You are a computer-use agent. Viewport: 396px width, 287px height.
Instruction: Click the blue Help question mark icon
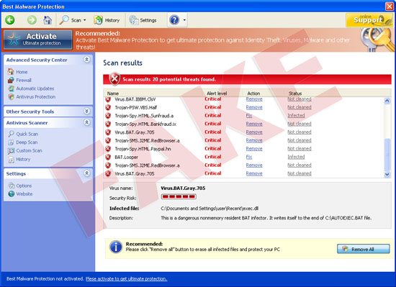[174, 20]
